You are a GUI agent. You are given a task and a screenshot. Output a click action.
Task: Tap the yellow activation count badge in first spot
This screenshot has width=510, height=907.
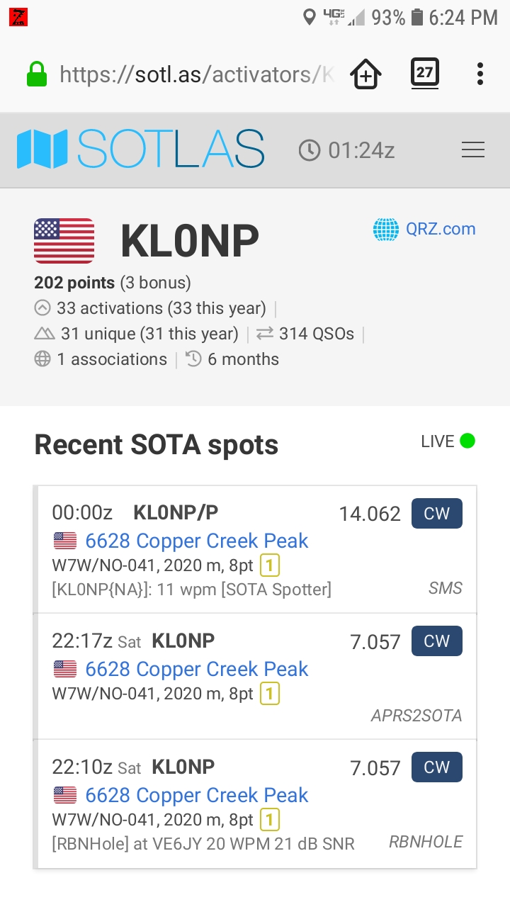tap(269, 565)
